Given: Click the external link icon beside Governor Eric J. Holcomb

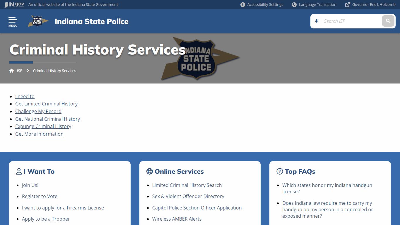Looking at the screenshot, I should tap(348, 5).
